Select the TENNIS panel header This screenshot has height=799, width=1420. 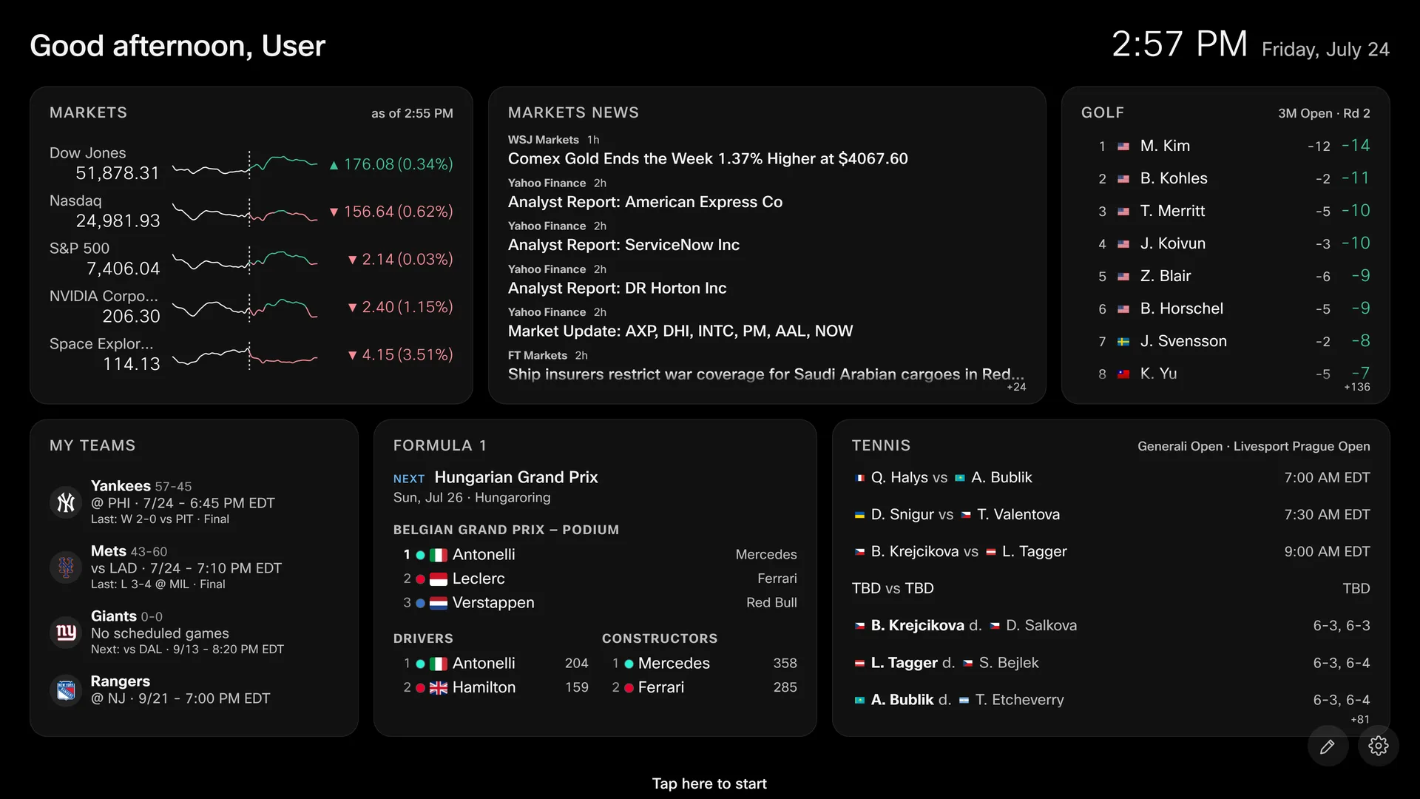point(881,445)
